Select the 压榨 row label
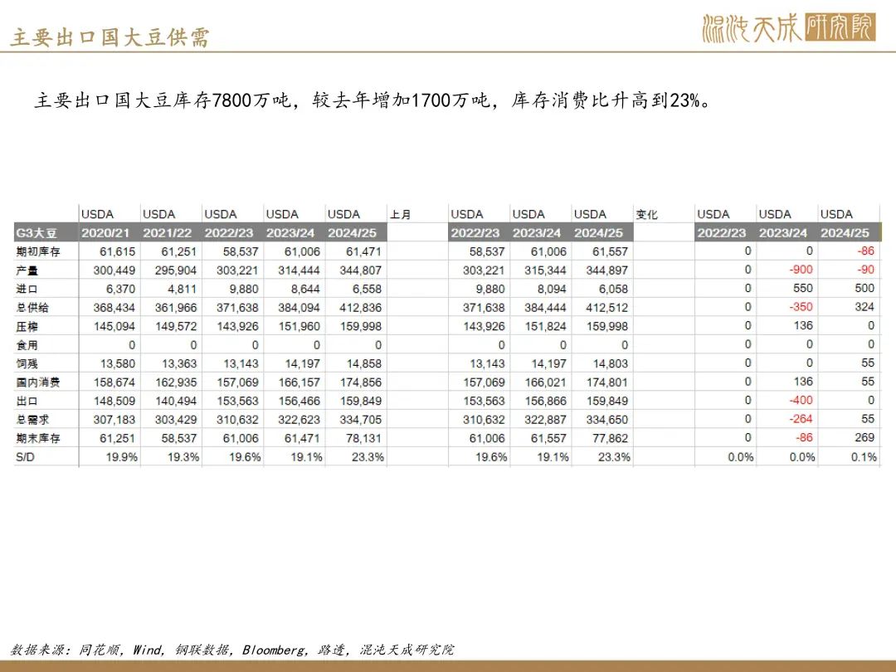This screenshot has width=896, height=672. [x=27, y=326]
